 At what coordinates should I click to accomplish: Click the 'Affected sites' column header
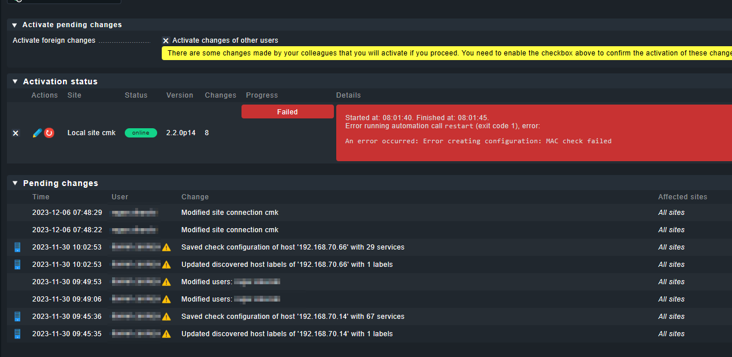682,197
